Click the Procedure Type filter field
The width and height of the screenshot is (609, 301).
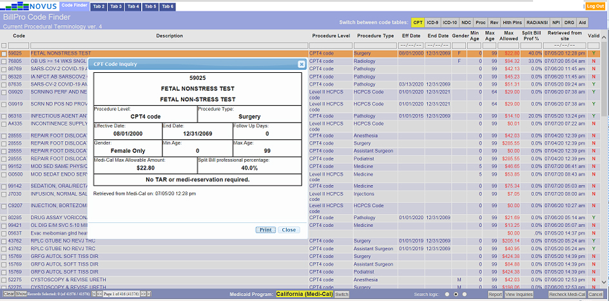(375, 46)
